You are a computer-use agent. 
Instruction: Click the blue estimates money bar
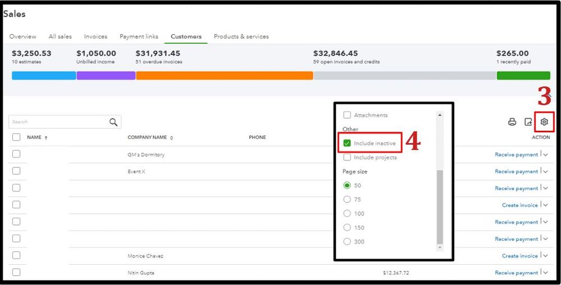[44, 75]
